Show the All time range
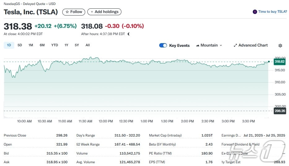This screenshot has width=289, height=166. 88,45
